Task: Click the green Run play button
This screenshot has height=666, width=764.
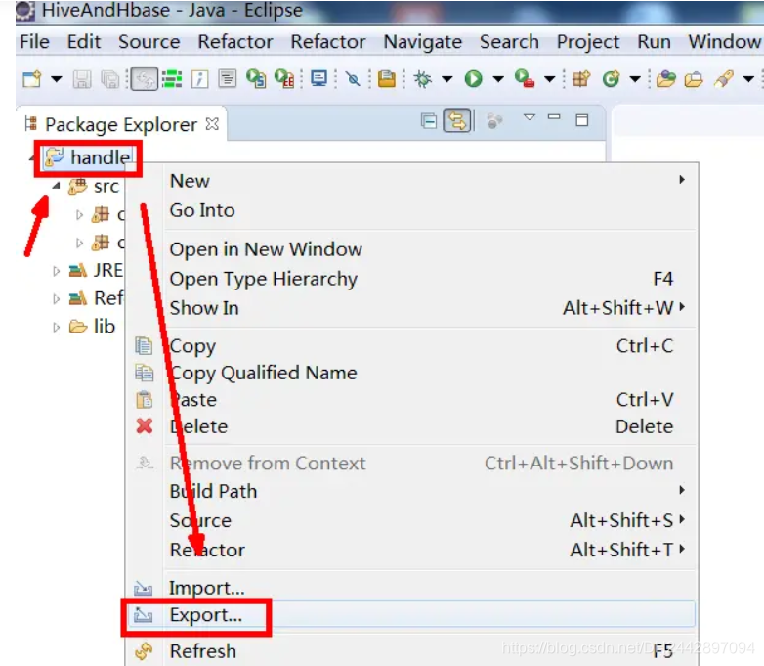Action: click(473, 78)
